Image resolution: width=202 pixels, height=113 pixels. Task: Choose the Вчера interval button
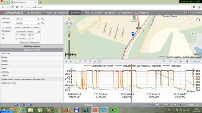coord(17,27)
